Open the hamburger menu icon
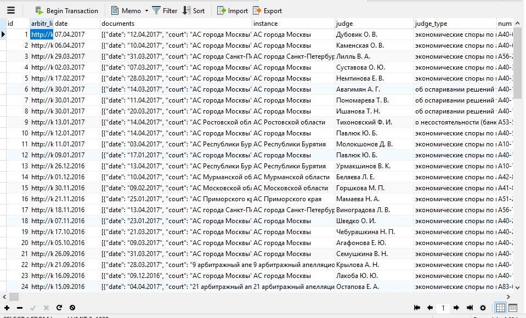526x318 pixels. point(11,10)
